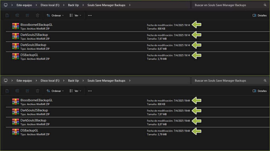Click the PC icon in the lower window's address bar
The height and width of the screenshot is (151, 270).
pyautogui.click(x=6, y=80)
